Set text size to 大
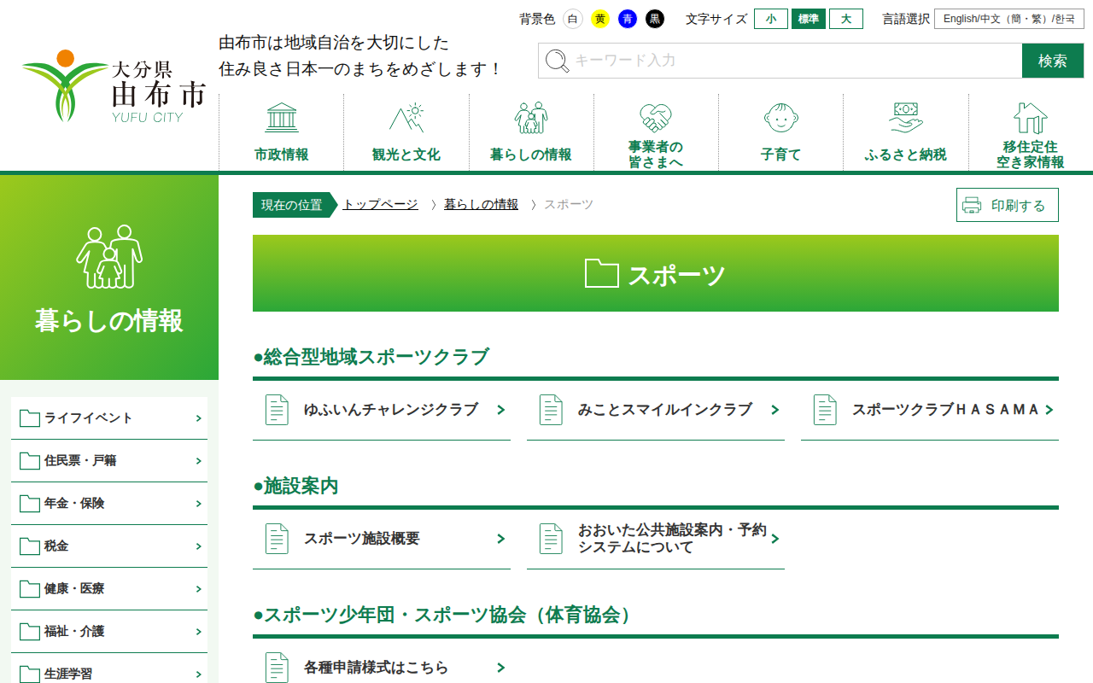1093x683 pixels. [846, 19]
